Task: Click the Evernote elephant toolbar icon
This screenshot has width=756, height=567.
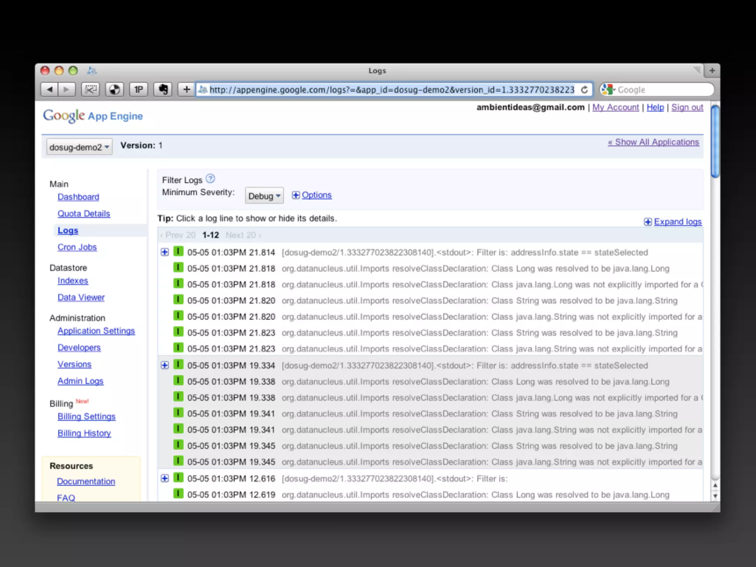Action: click(163, 89)
